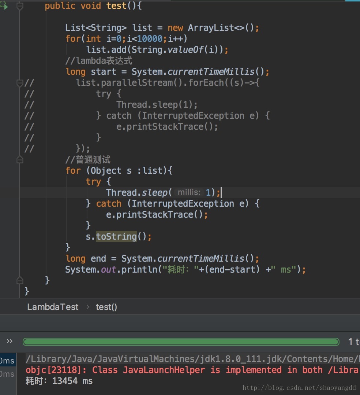This screenshot has height=395, width=360.
Task: Click the //lambda表达式 comment
Action: coord(99,61)
